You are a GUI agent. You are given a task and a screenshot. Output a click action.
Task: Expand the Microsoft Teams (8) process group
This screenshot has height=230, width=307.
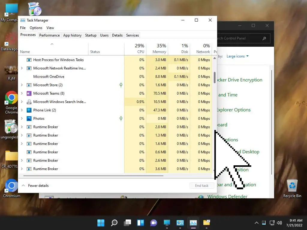(x=22, y=93)
